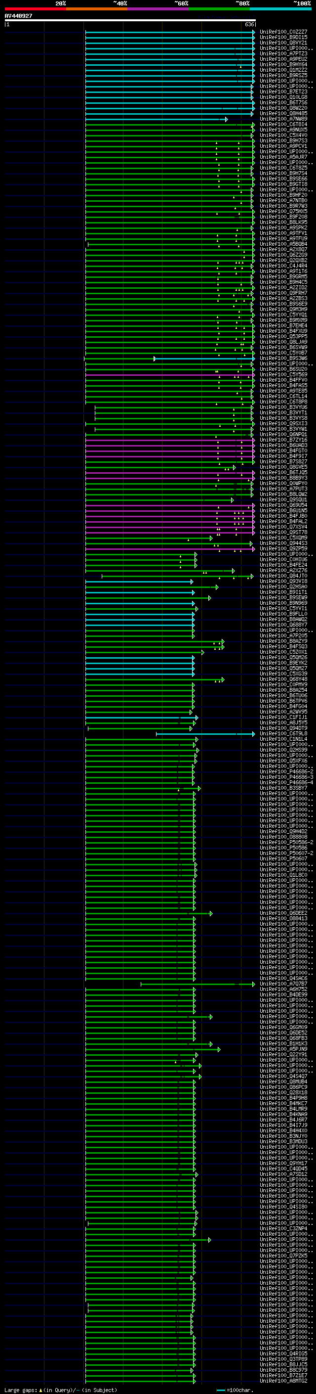Select the purple hit UniRef100_C5Y569
Screen dimensions: 316x1394
pos(283,374)
